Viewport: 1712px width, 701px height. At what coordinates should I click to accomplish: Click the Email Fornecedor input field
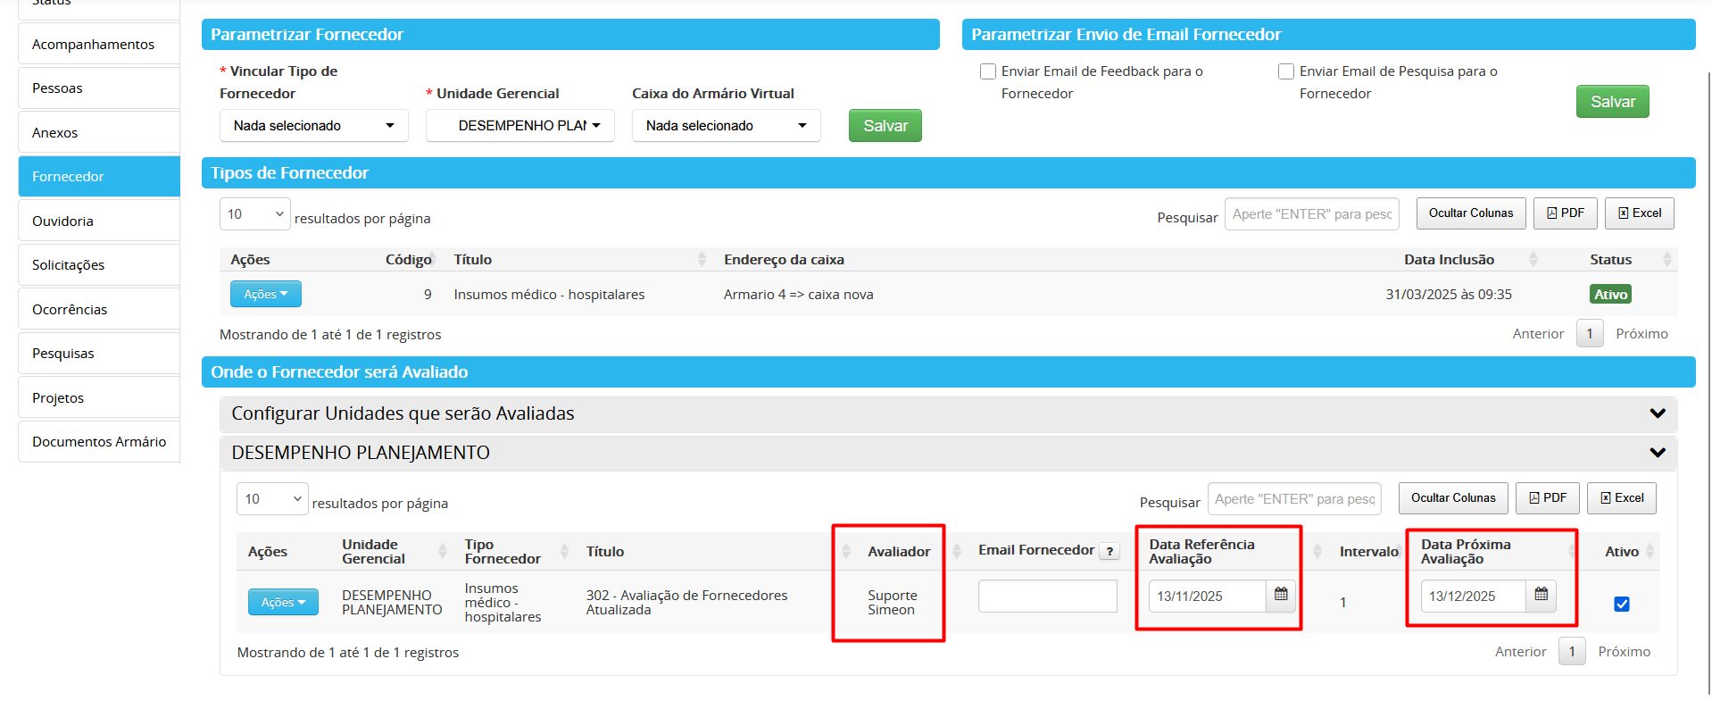tap(1047, 596)
